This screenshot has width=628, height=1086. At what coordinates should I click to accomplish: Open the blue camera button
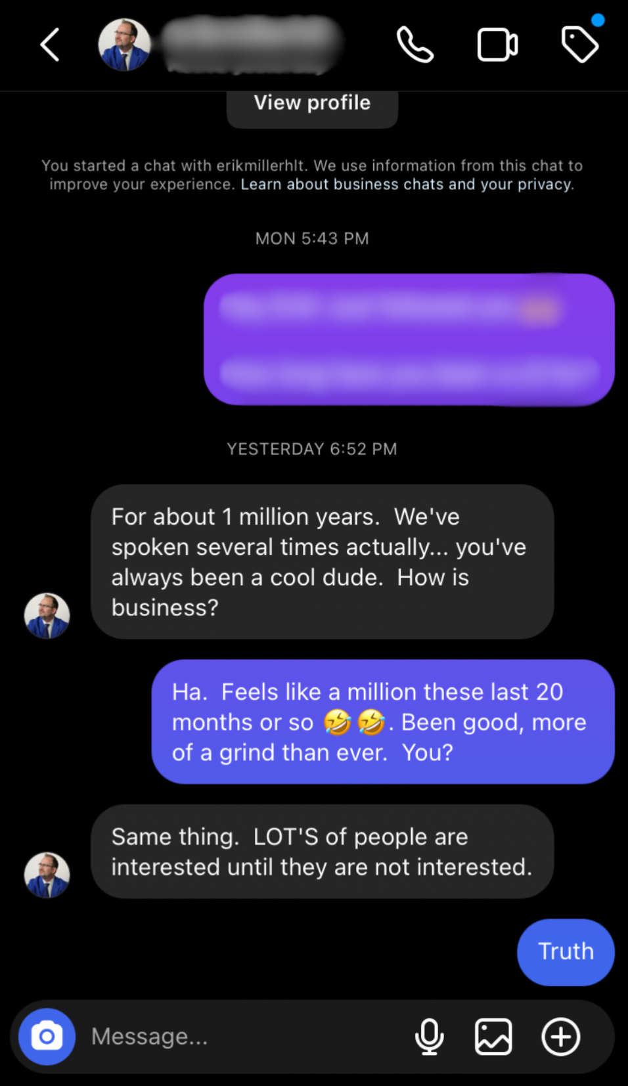(47, 1037)
